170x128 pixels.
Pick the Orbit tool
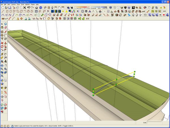2,66
